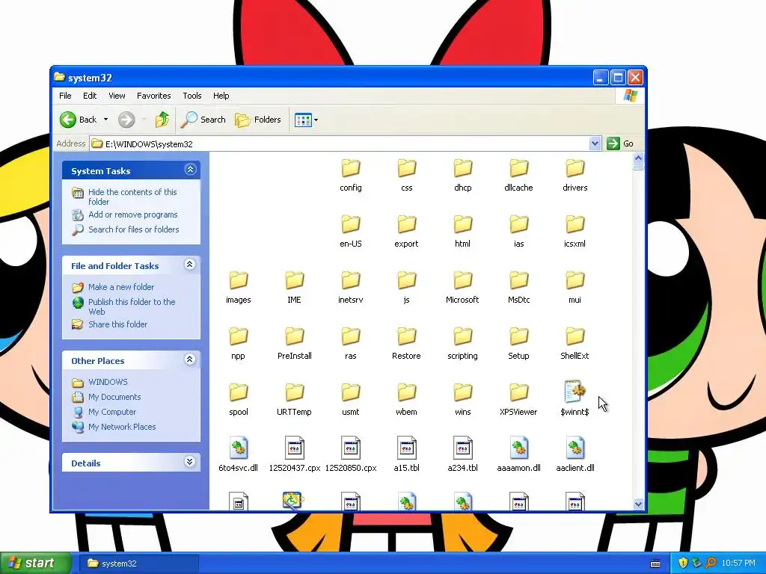The image size is (766, 574).
Task: Click the security shield tray icon
Action: click(682, 564)
